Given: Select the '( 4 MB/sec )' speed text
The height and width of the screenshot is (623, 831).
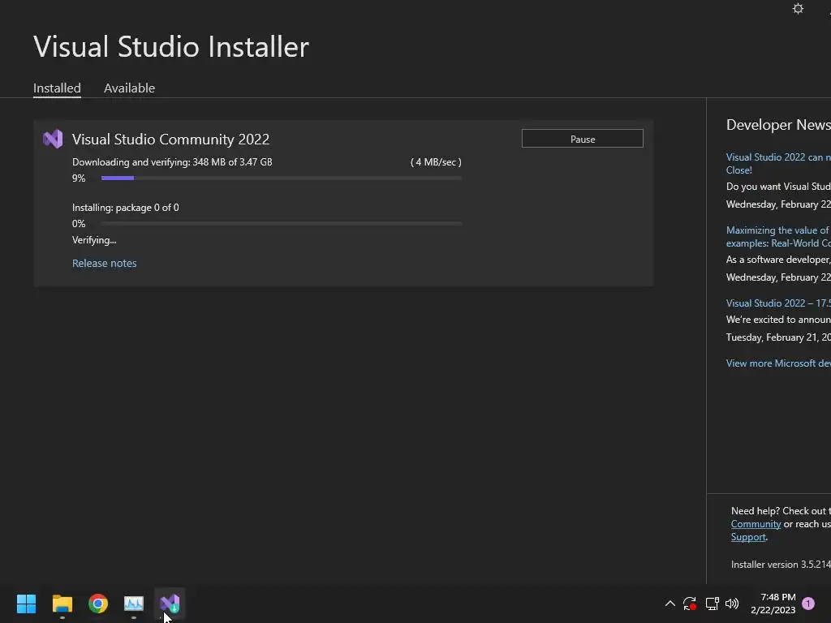Looking at the screenshot, I should tap(436, 162).
